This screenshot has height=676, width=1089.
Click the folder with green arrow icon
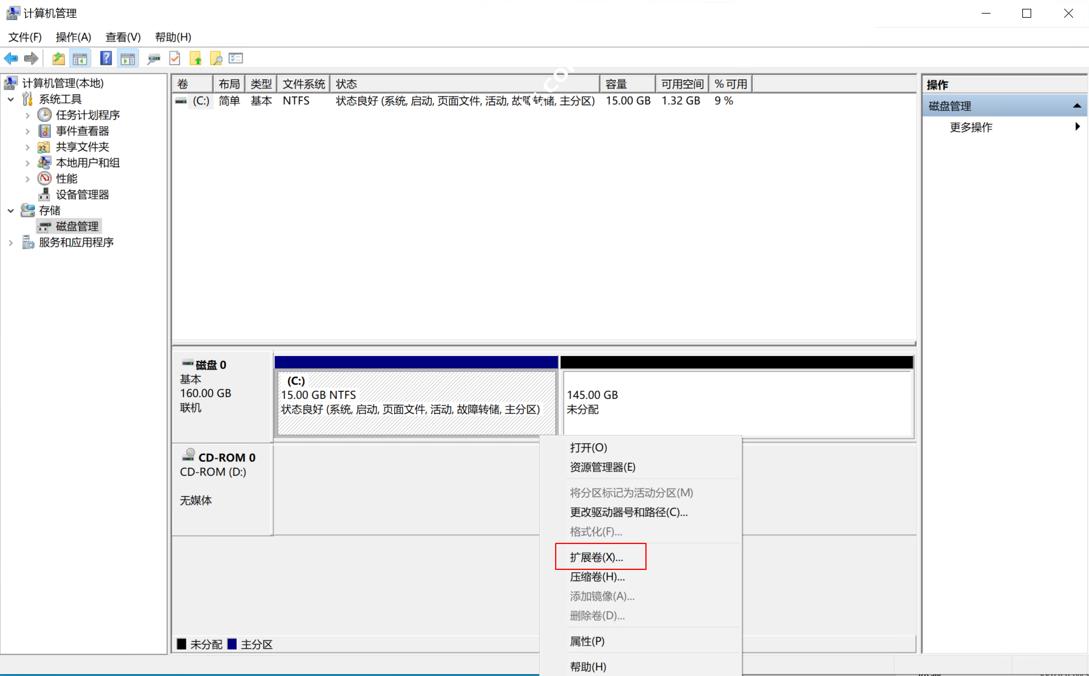196,58
